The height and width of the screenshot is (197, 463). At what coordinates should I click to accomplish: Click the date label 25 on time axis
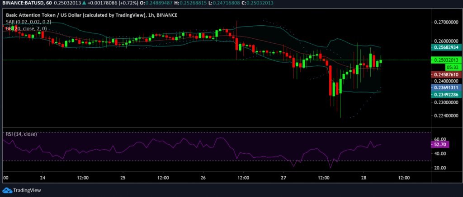(123, 178)
